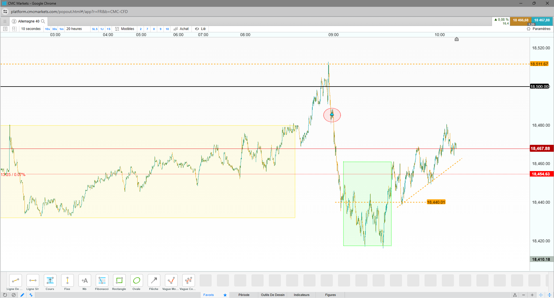The height and width of the screenshot is (298, 554).
Task: Open Paramètres settings
Action: 538,29
